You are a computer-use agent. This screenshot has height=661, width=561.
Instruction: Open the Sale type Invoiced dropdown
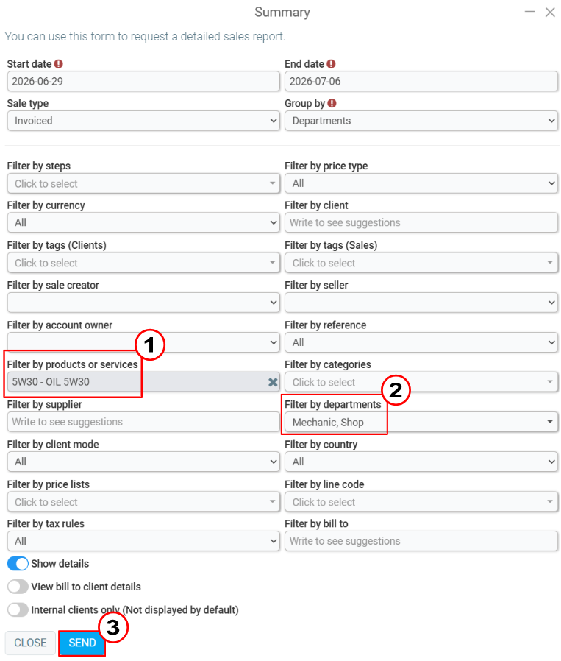(143, 121)
